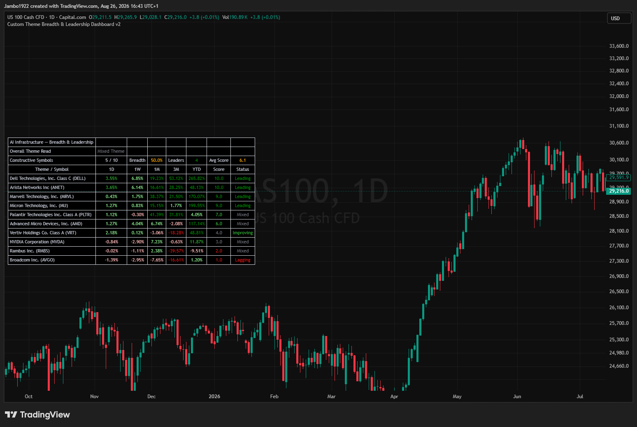Select the Arista Networks Inc (ANET) row name

37,187
